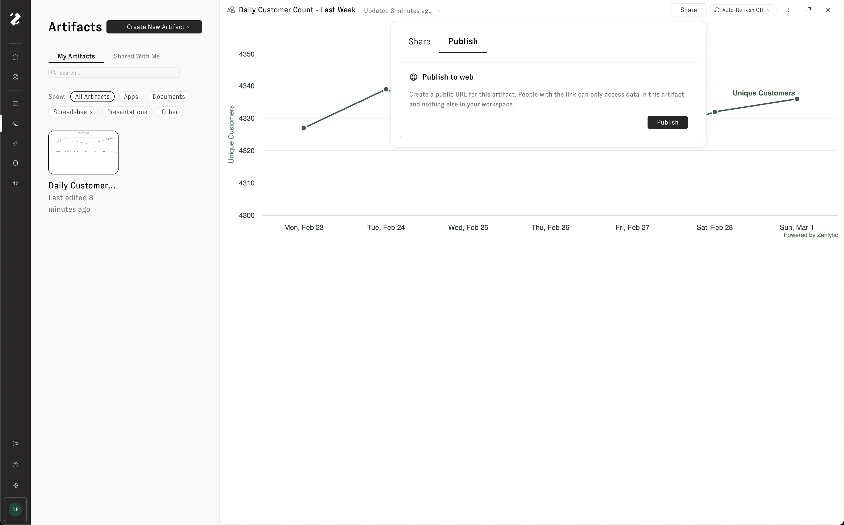Open settings gear icon in sidebar
Viewport: 844px width, 525px height.
(x=15, y=486)
